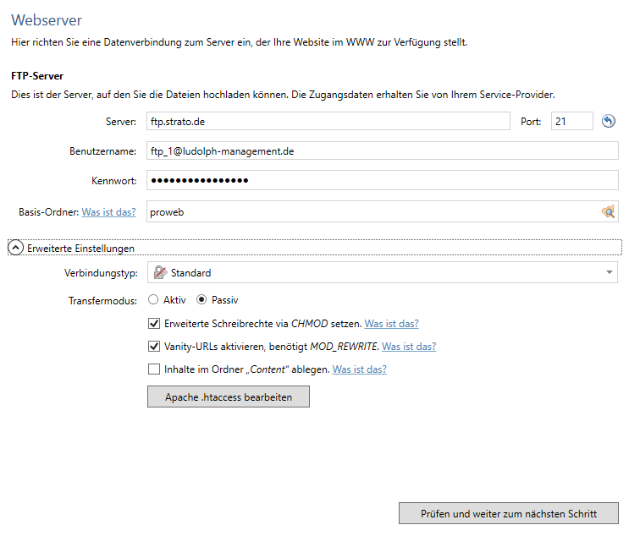
Task: Collapse the Erweiterte Einstellungen section
Action: click(x=15, y=248)
